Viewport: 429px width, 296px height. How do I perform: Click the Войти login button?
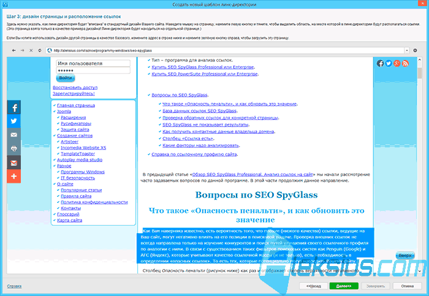66,78
